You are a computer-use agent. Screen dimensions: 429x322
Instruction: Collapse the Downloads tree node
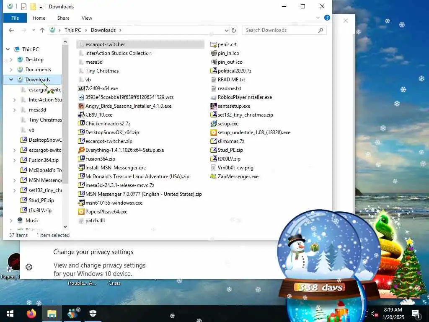[x=11, y=80]
